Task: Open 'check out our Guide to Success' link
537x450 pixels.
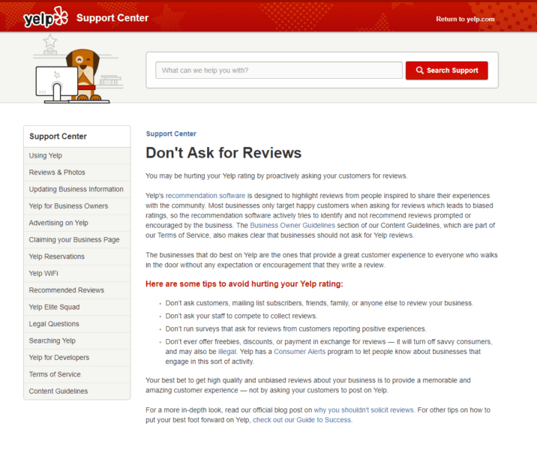Action: click(302, 420)
